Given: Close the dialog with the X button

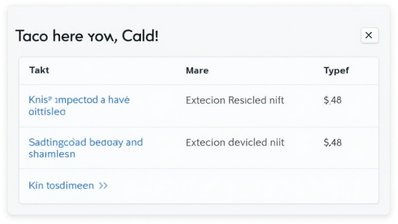Looking at the screenshot, I should point(369,36).
